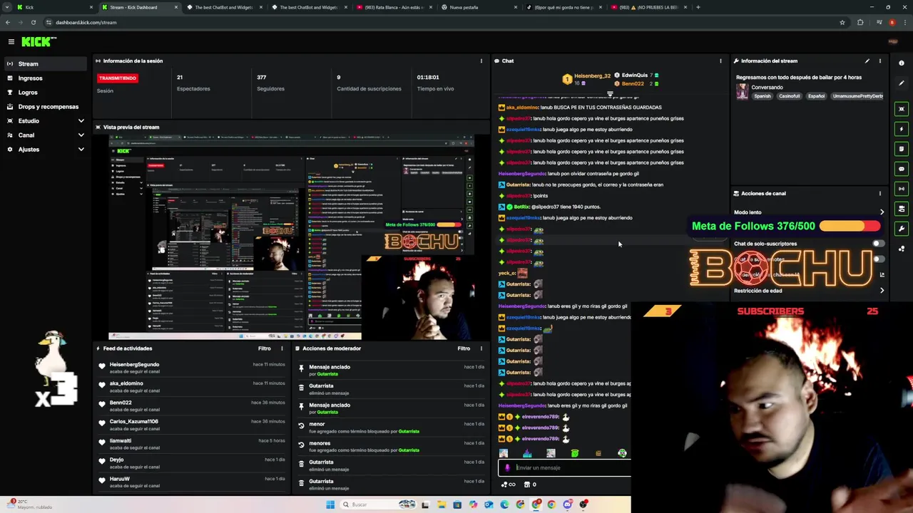
Task: Open Logros in the left sidebar
Action: [44, 93]
